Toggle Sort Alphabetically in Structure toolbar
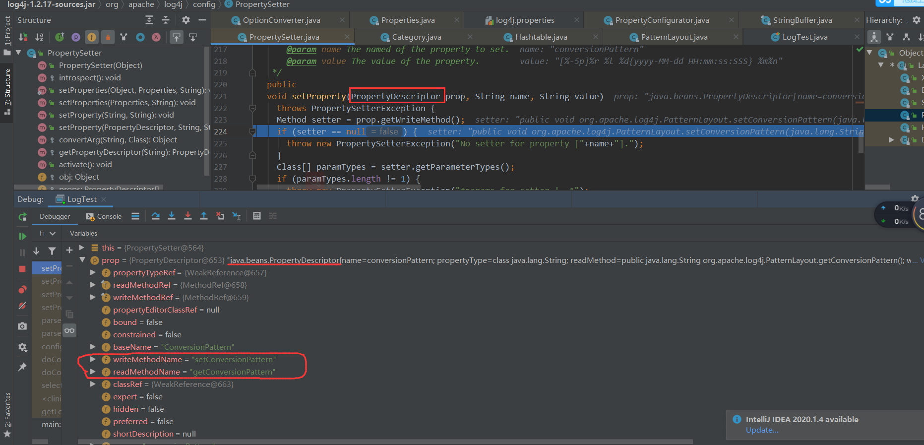924x445 pixels. coord(39,37)
